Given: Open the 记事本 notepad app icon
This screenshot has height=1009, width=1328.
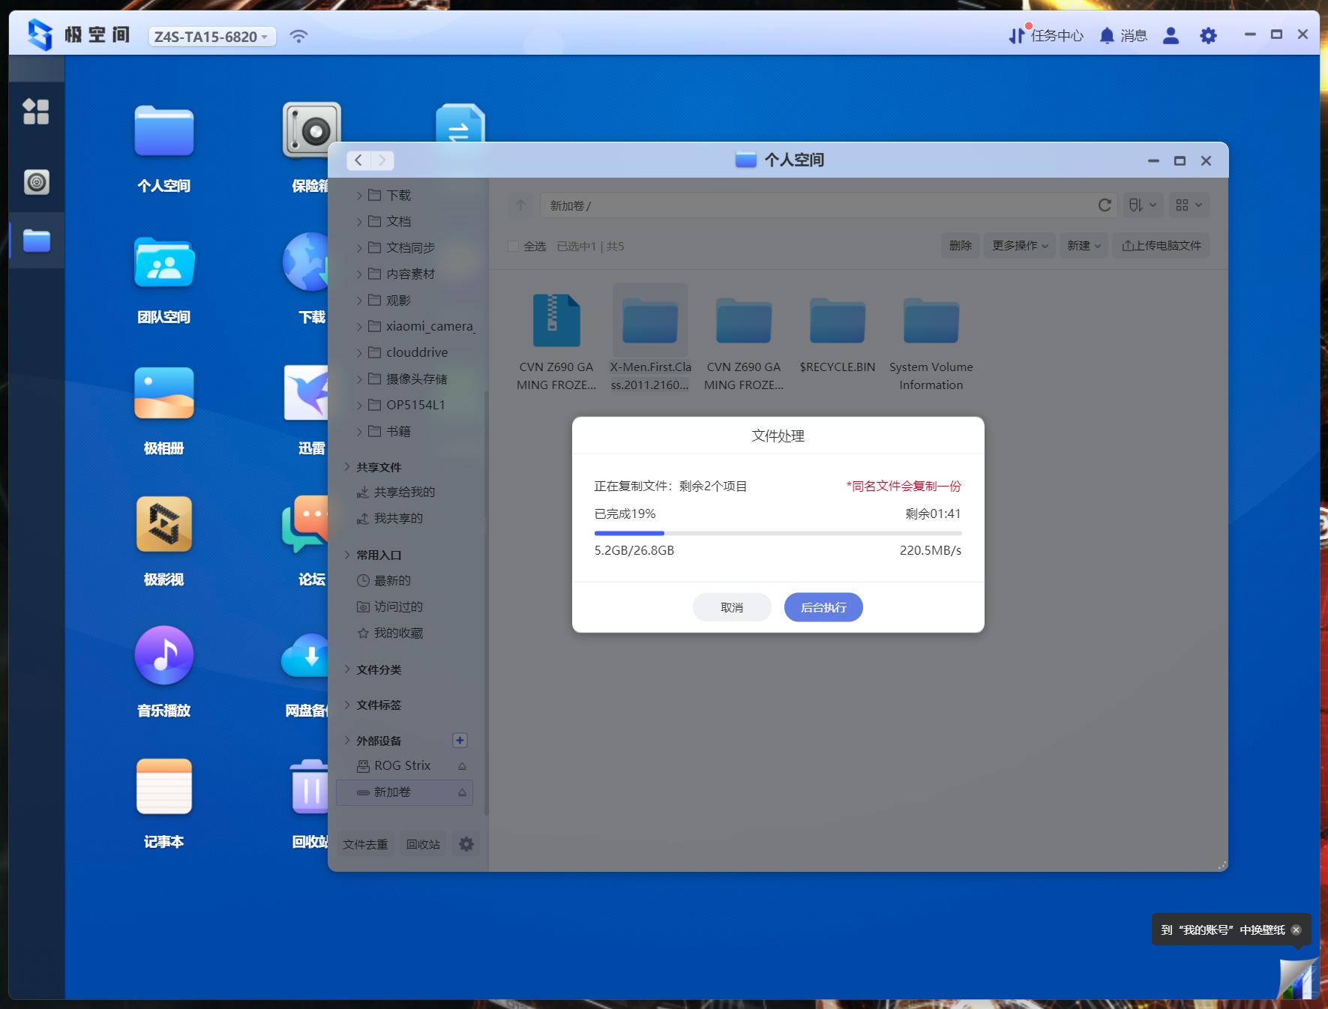Looking at the screenshot, I should pyautogui.click(x=163, y=787).
